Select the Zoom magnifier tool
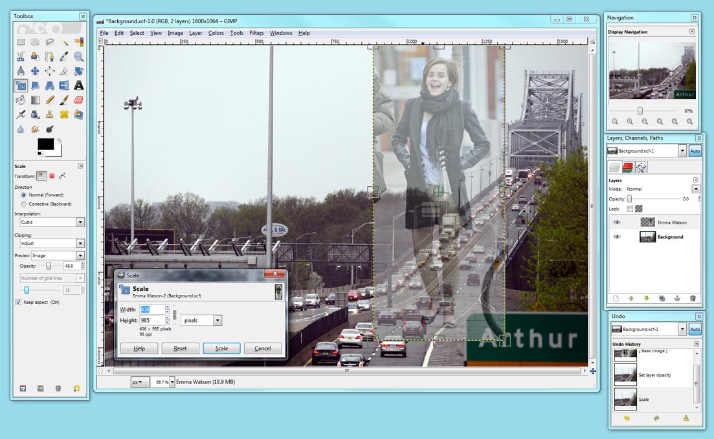 [x=79, y=56]
